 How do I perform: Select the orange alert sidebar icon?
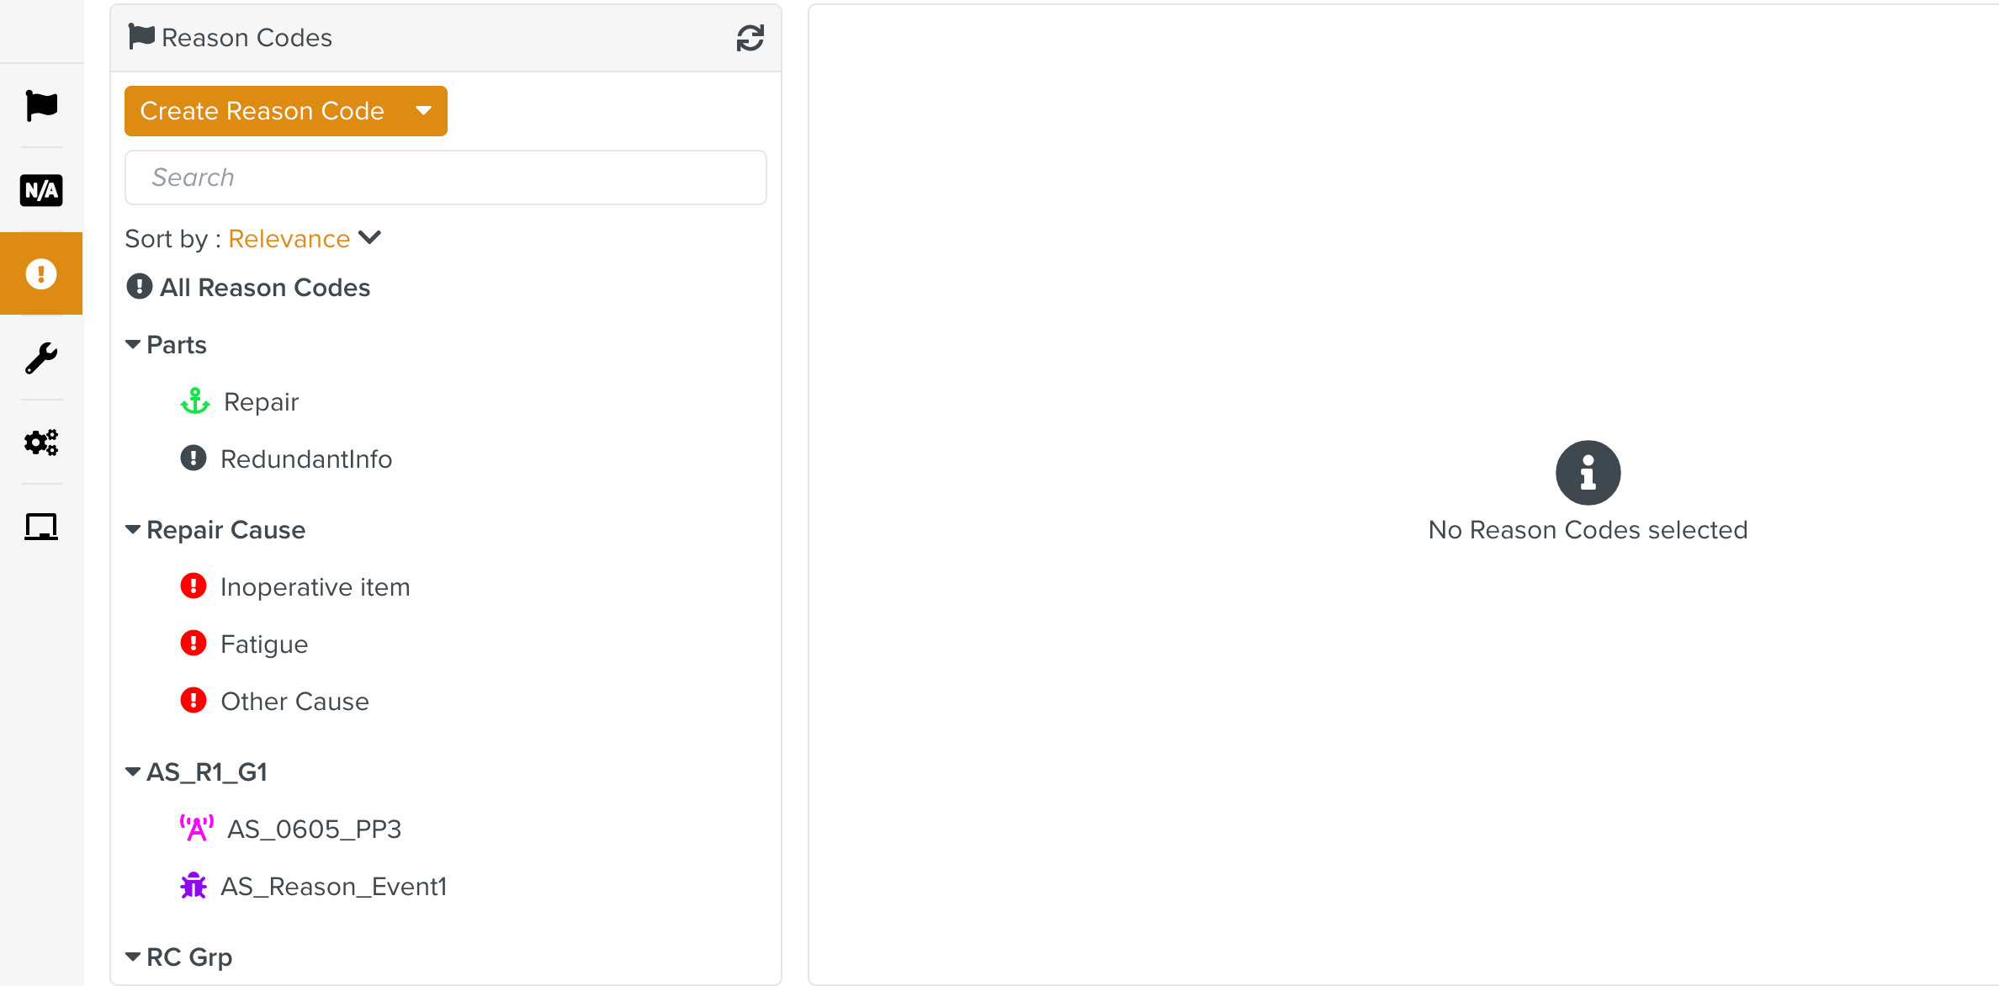tap(40, 273)
